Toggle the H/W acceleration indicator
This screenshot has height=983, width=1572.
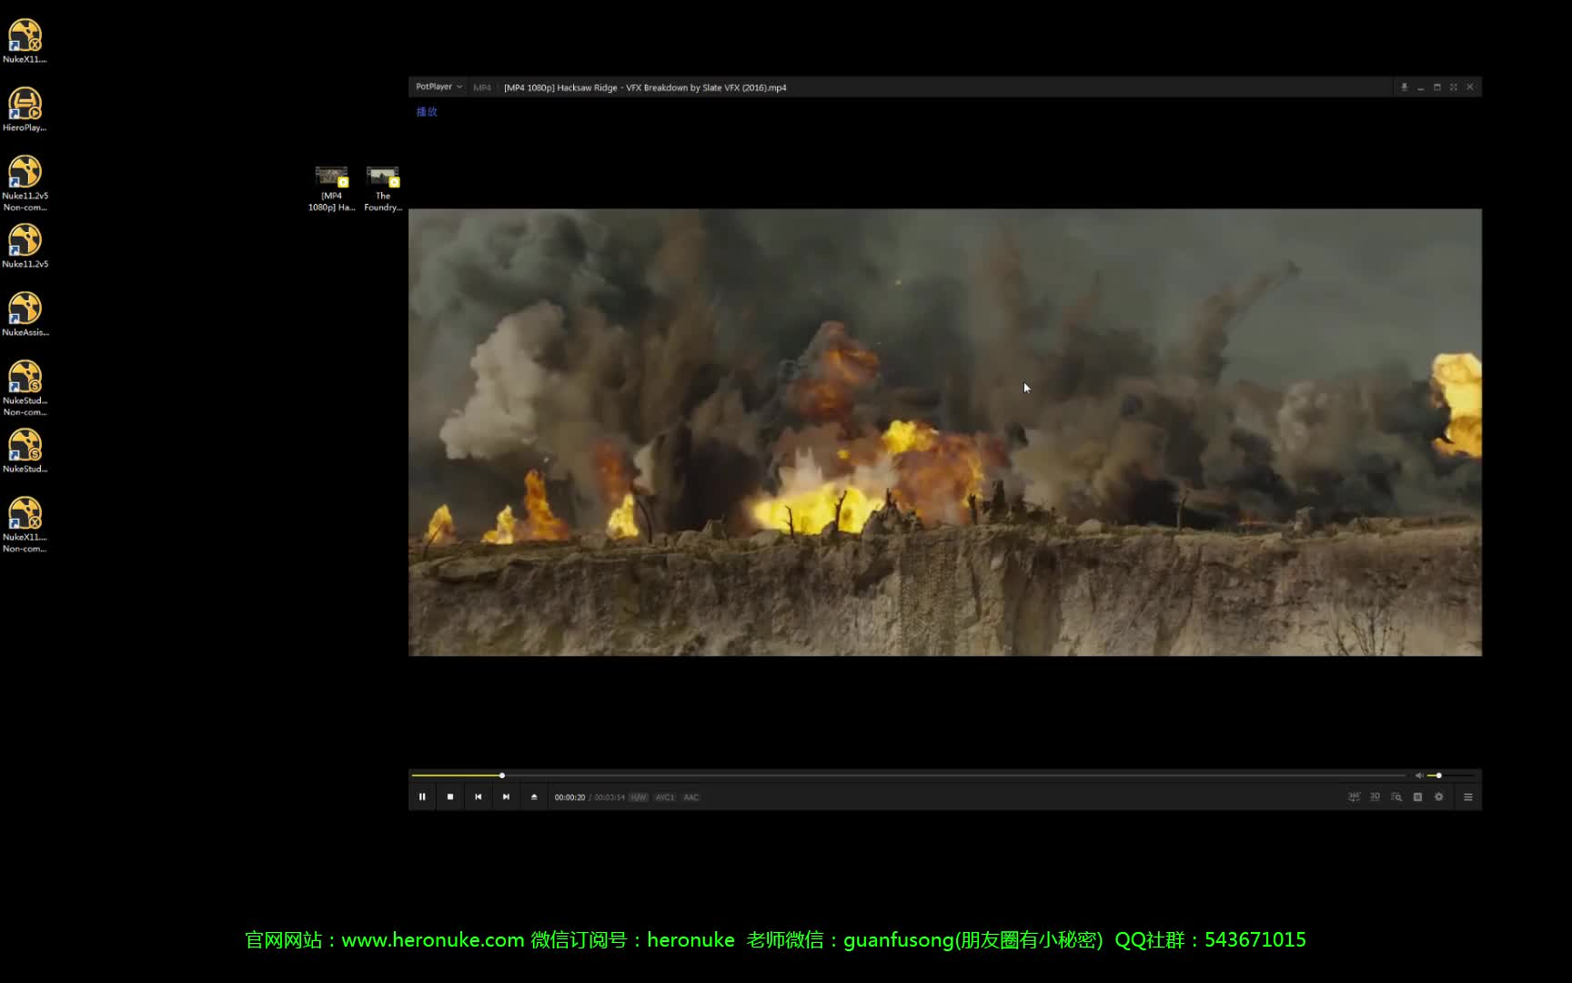coord(639,797)
